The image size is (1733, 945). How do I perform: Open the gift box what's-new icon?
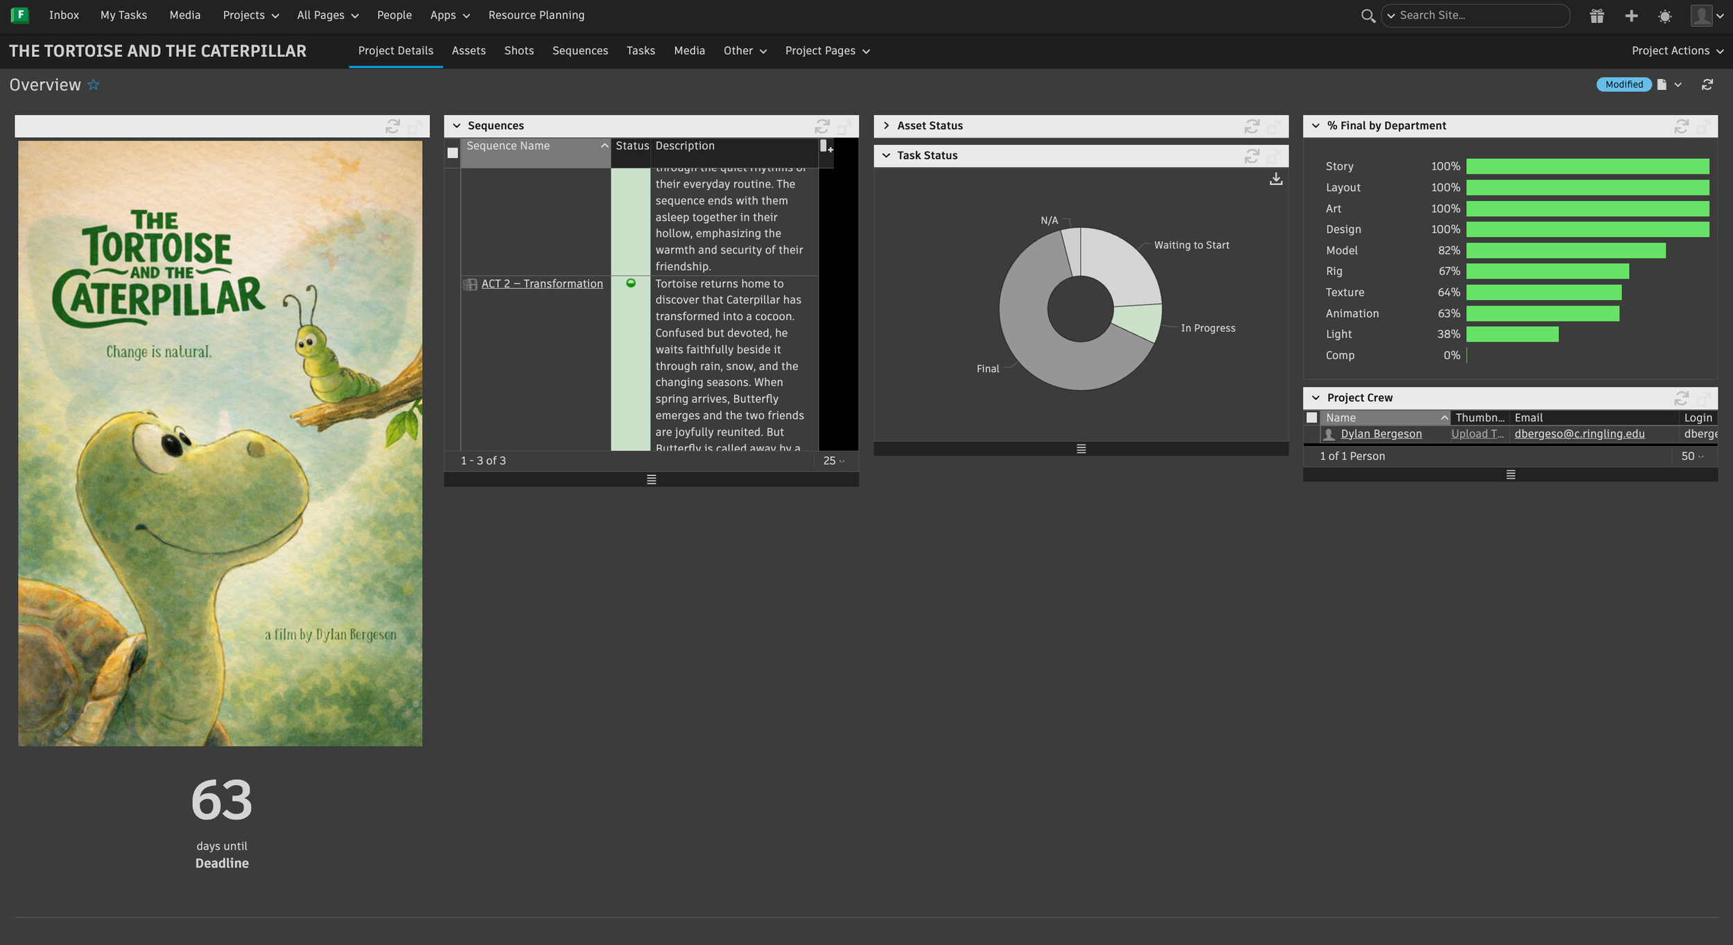1596,16
